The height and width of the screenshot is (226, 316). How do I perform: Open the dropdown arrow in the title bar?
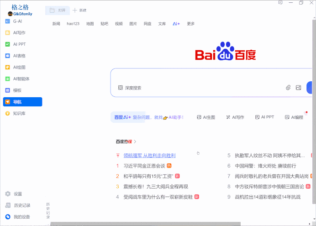point(280,3)
